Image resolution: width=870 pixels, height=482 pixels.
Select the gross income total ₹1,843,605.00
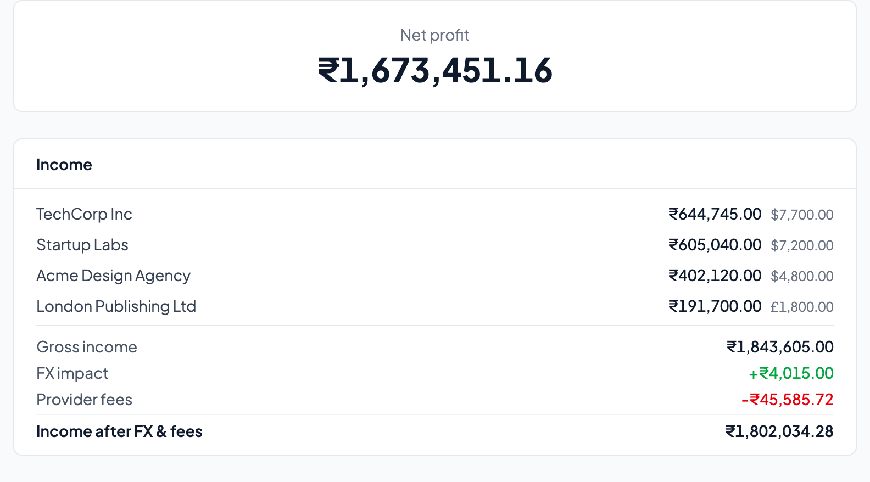tap(780, 347)
